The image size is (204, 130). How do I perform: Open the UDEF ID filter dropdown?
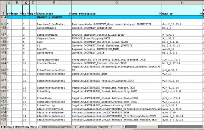click(x=201, y=14)
